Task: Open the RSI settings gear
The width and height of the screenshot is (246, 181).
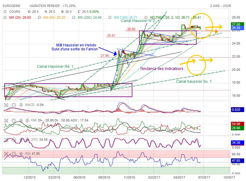Action: pyautogui.click(x=14, y=154)
